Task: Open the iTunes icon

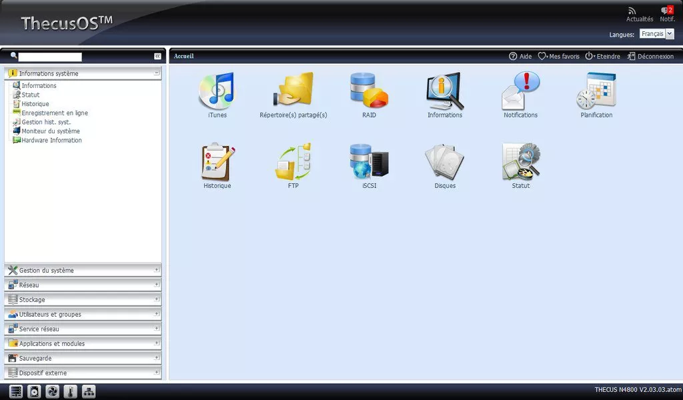Action: 217,92
